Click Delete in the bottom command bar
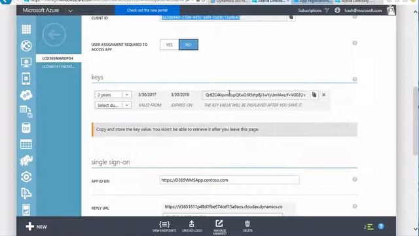This screenshot has height=236, width=419. [x=247, y=226]
